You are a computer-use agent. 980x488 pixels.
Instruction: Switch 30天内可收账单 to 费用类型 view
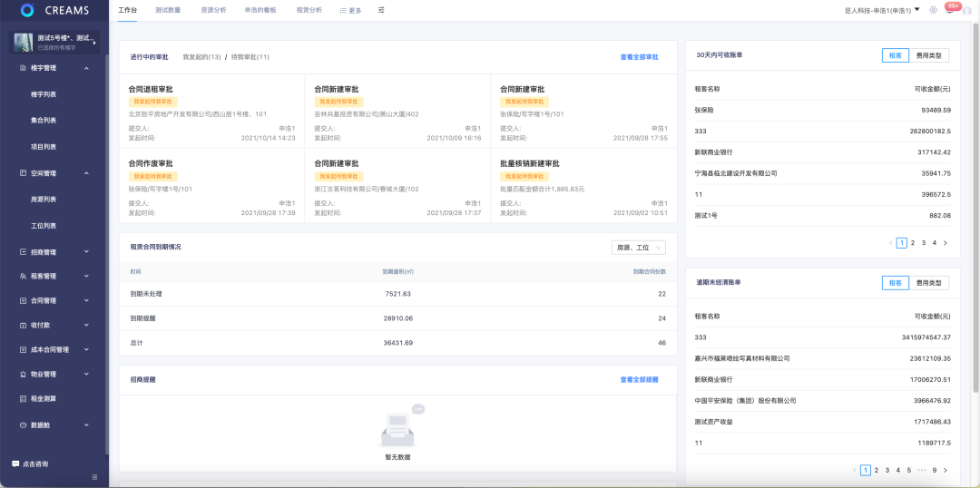click(x=928, y=55)
